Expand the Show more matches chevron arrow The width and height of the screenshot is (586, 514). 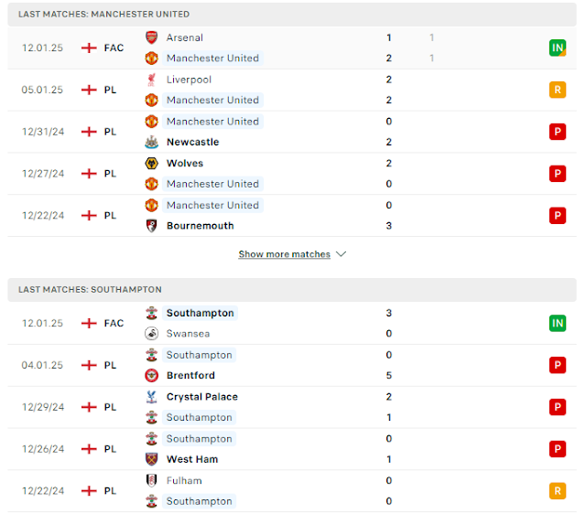342,254
